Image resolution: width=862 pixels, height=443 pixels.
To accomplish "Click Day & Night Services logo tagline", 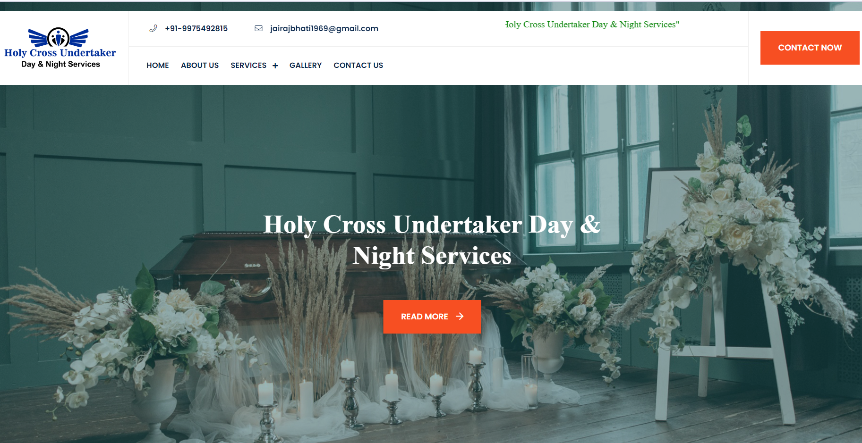I will [x=60, y=64].
